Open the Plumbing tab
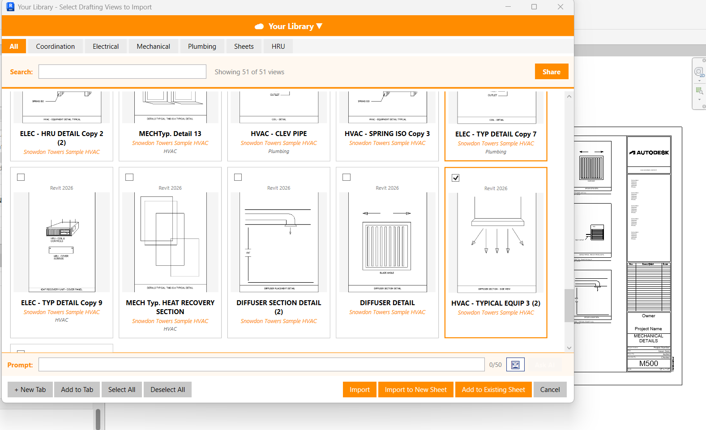This screenshot has width=706, height=430. pos(202,46)
